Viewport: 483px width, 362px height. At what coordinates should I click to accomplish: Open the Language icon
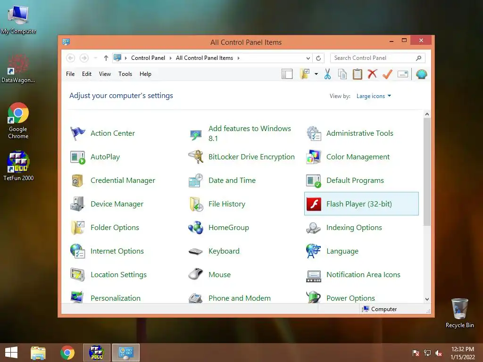point(314,251)
